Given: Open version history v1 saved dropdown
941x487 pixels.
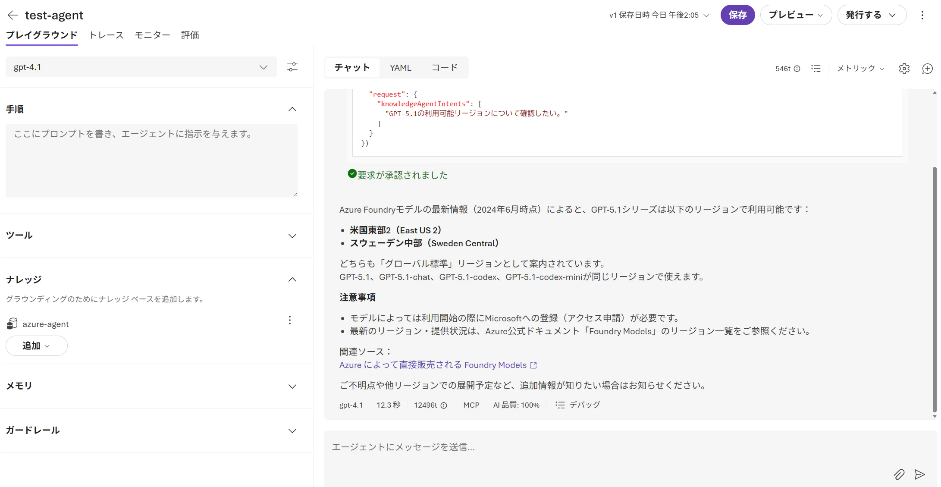Looking at the screenshot, I should click(659, 15).
